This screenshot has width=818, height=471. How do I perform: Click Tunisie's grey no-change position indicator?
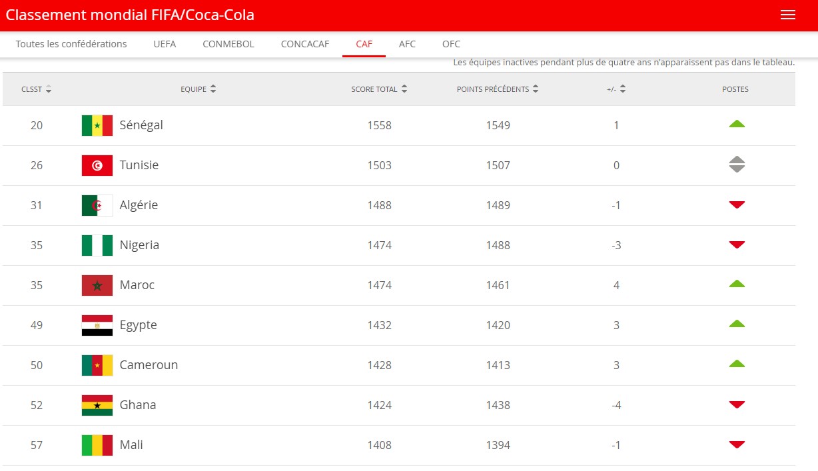[x=736, y=165]
